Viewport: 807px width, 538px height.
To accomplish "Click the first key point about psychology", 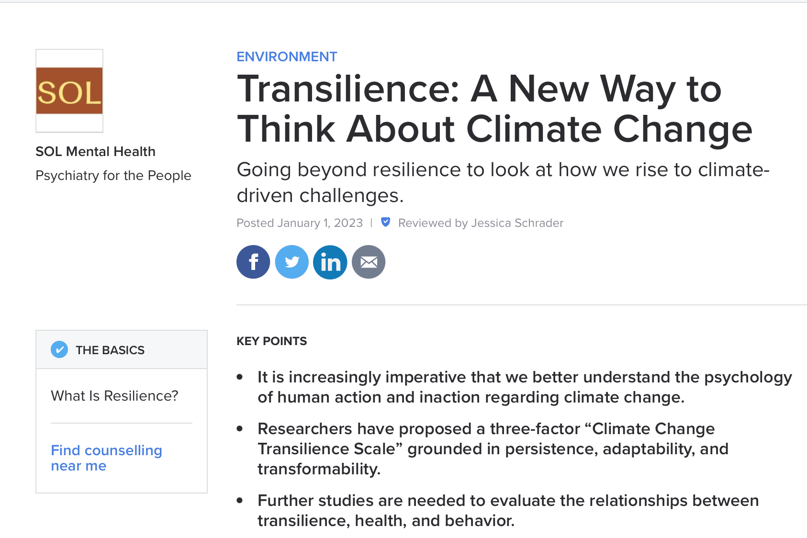I will 524,387.
